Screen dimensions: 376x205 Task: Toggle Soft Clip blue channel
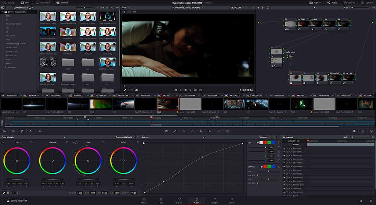point(273,167)
